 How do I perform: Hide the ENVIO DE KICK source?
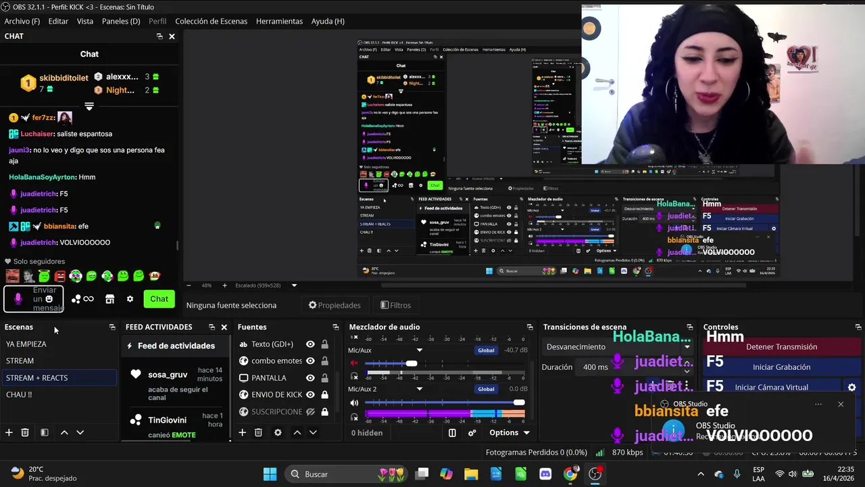pyautogui.click(x=310, y=395)
